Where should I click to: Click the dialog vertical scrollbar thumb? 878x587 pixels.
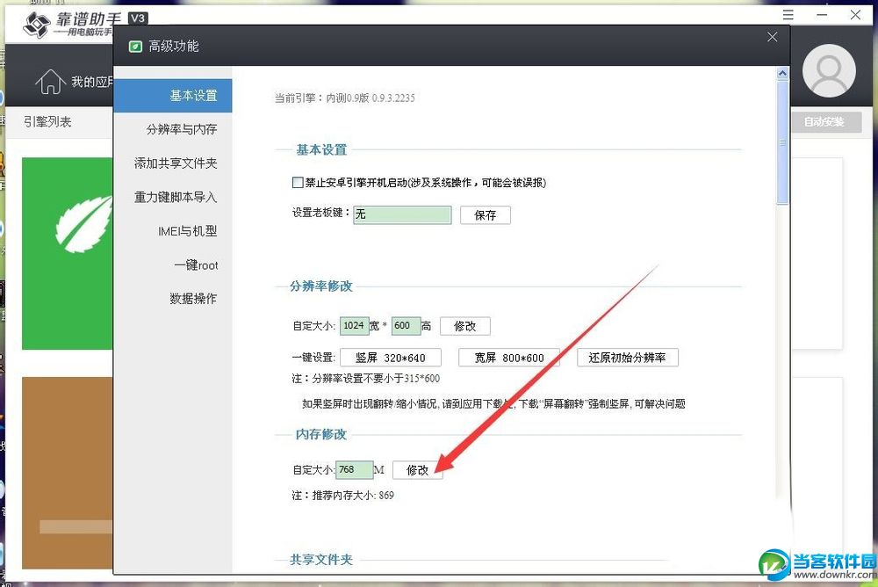(782, 142)
